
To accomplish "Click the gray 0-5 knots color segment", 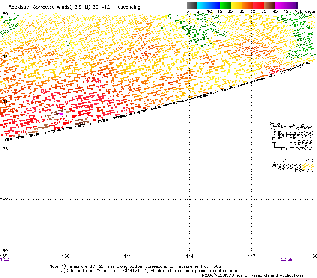I will click(192, 5).
